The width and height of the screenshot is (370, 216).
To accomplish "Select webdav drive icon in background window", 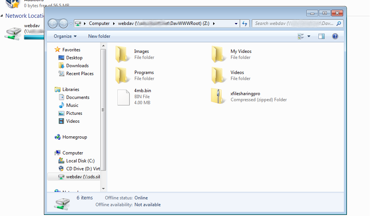I will tap(13, 34).
